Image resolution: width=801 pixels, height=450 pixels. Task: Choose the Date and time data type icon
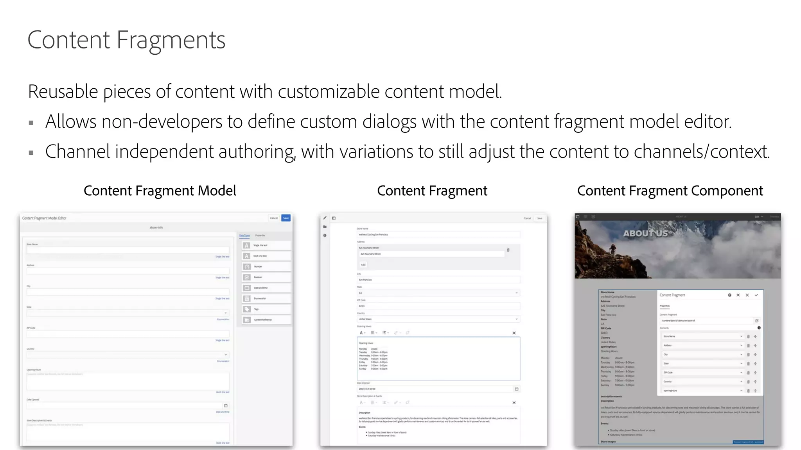pyautogui.click(x=247, y=288)
